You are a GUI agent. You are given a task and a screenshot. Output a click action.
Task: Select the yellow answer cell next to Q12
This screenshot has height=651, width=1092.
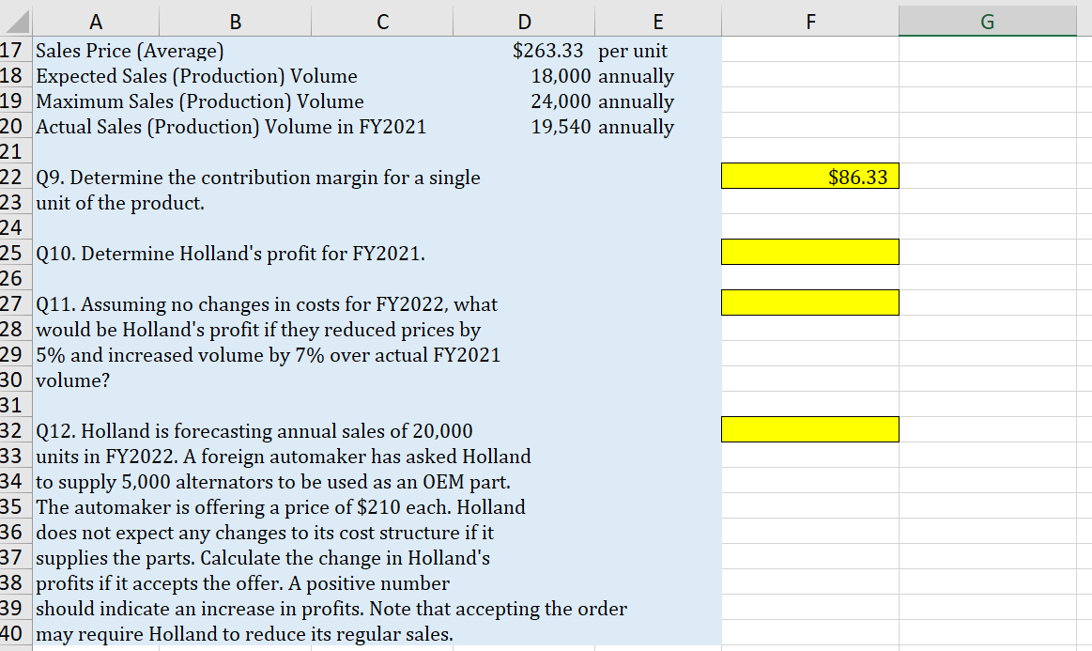(x=809, y=428)
